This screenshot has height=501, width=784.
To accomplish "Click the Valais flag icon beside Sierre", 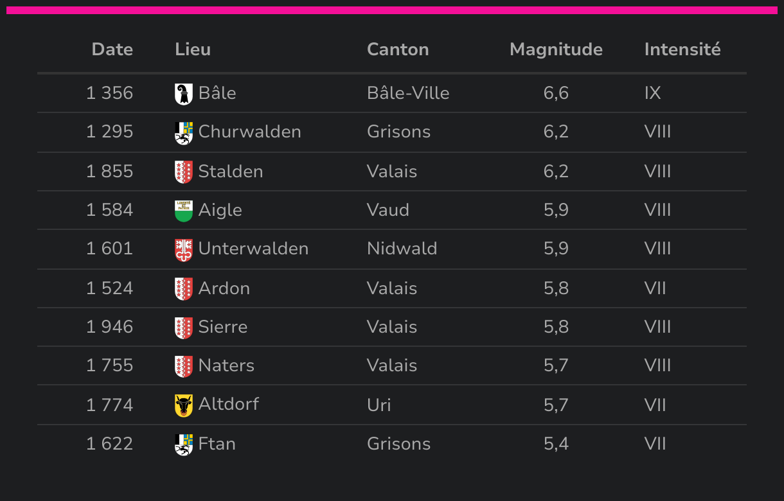I will coord(184,328).
